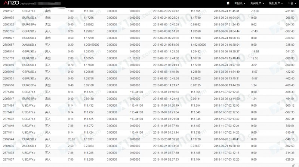This screenshot has width=299, height=167.
Task: Select order row 2799544
Action: [9, 139]
